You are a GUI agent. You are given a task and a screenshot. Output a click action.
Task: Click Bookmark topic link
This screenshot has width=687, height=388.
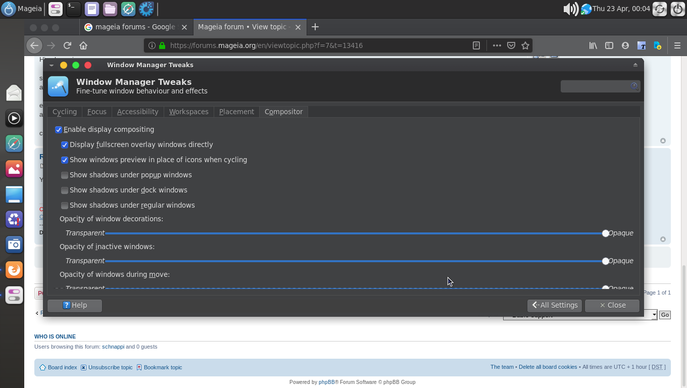pyautogui.click(x=163, y=367)
